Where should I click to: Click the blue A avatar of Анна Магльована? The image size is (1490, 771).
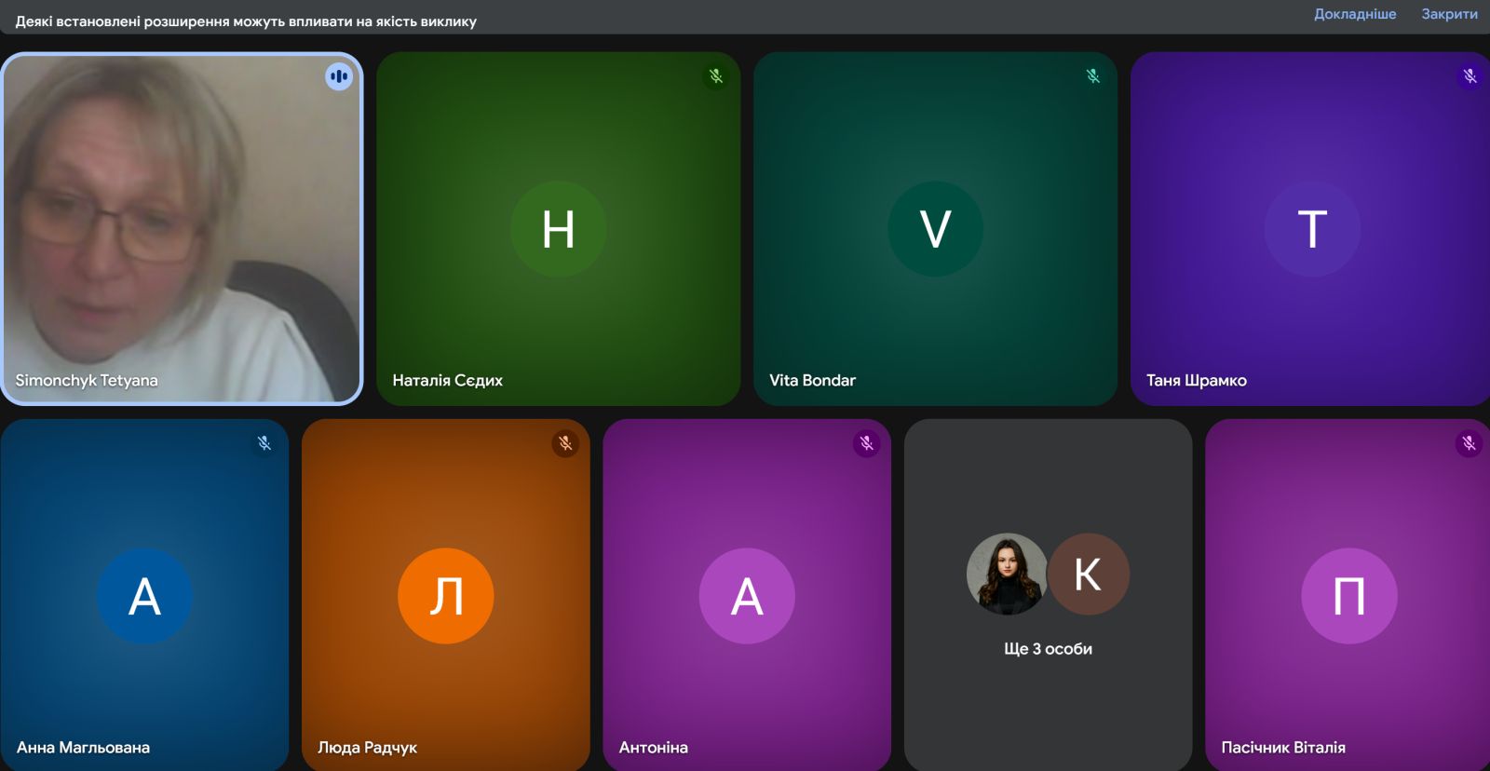[144, 596]
